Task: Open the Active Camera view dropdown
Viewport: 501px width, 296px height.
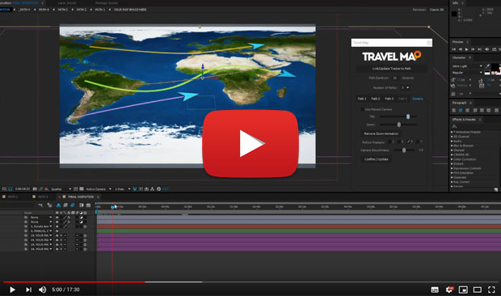Action: point(99,189)
